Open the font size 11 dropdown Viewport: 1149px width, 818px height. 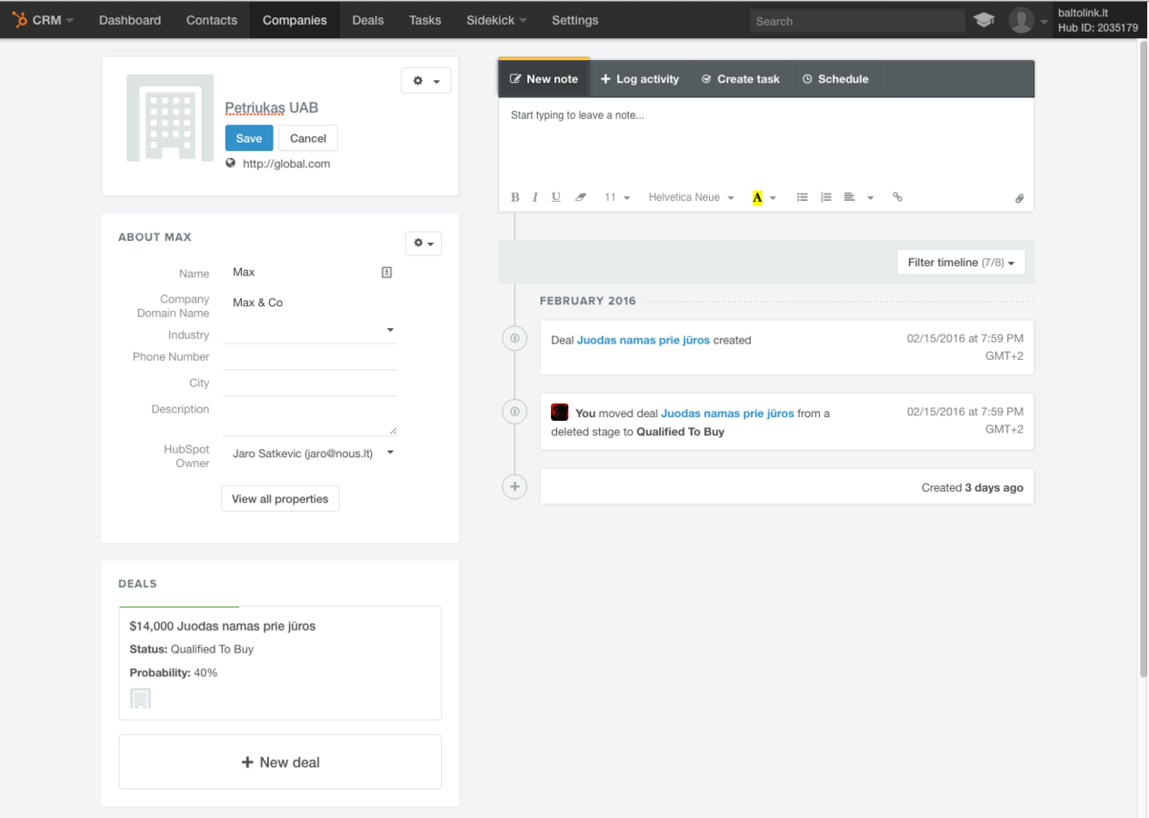(617, 197)
